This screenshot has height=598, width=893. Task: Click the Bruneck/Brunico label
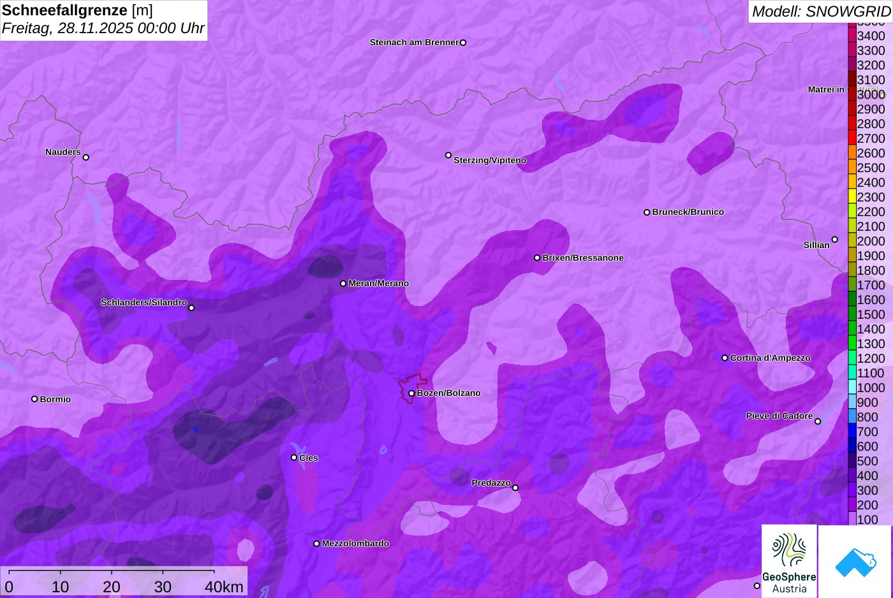coord(688,212)
